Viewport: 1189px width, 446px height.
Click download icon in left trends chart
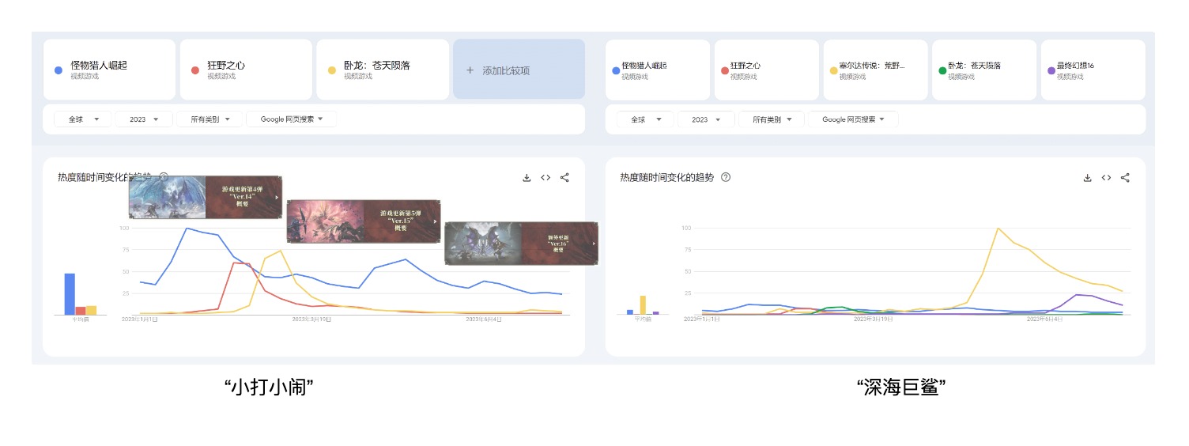(527, 178)
